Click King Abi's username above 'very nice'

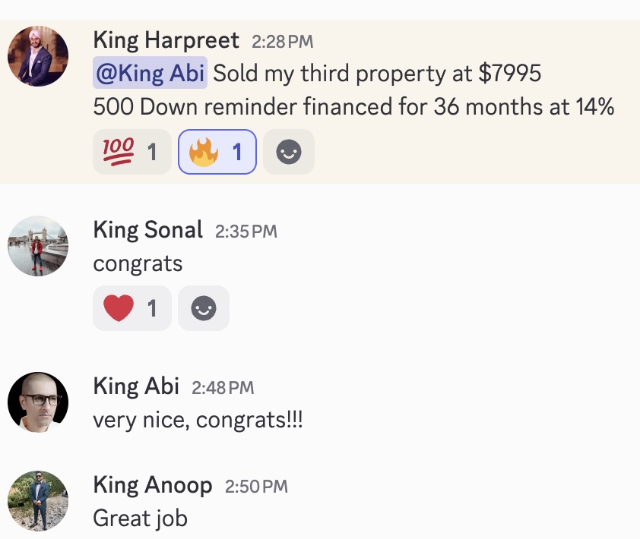(x=136, y=386)
